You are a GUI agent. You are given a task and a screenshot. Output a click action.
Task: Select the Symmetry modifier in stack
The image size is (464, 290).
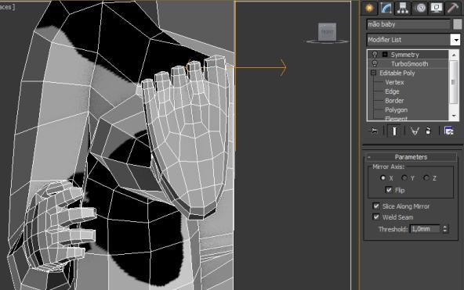pos(404,55)
